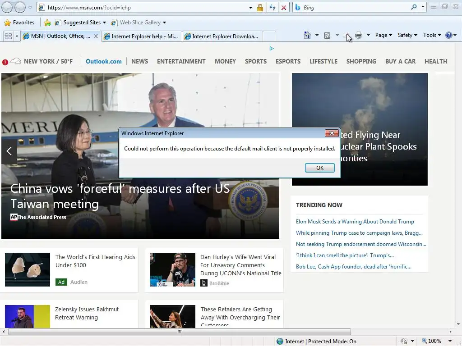Click the Print icon
462x346 pixels.
(359, 36)
